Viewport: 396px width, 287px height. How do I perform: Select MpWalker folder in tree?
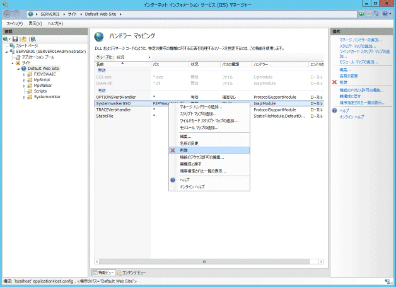click(43, 86)
